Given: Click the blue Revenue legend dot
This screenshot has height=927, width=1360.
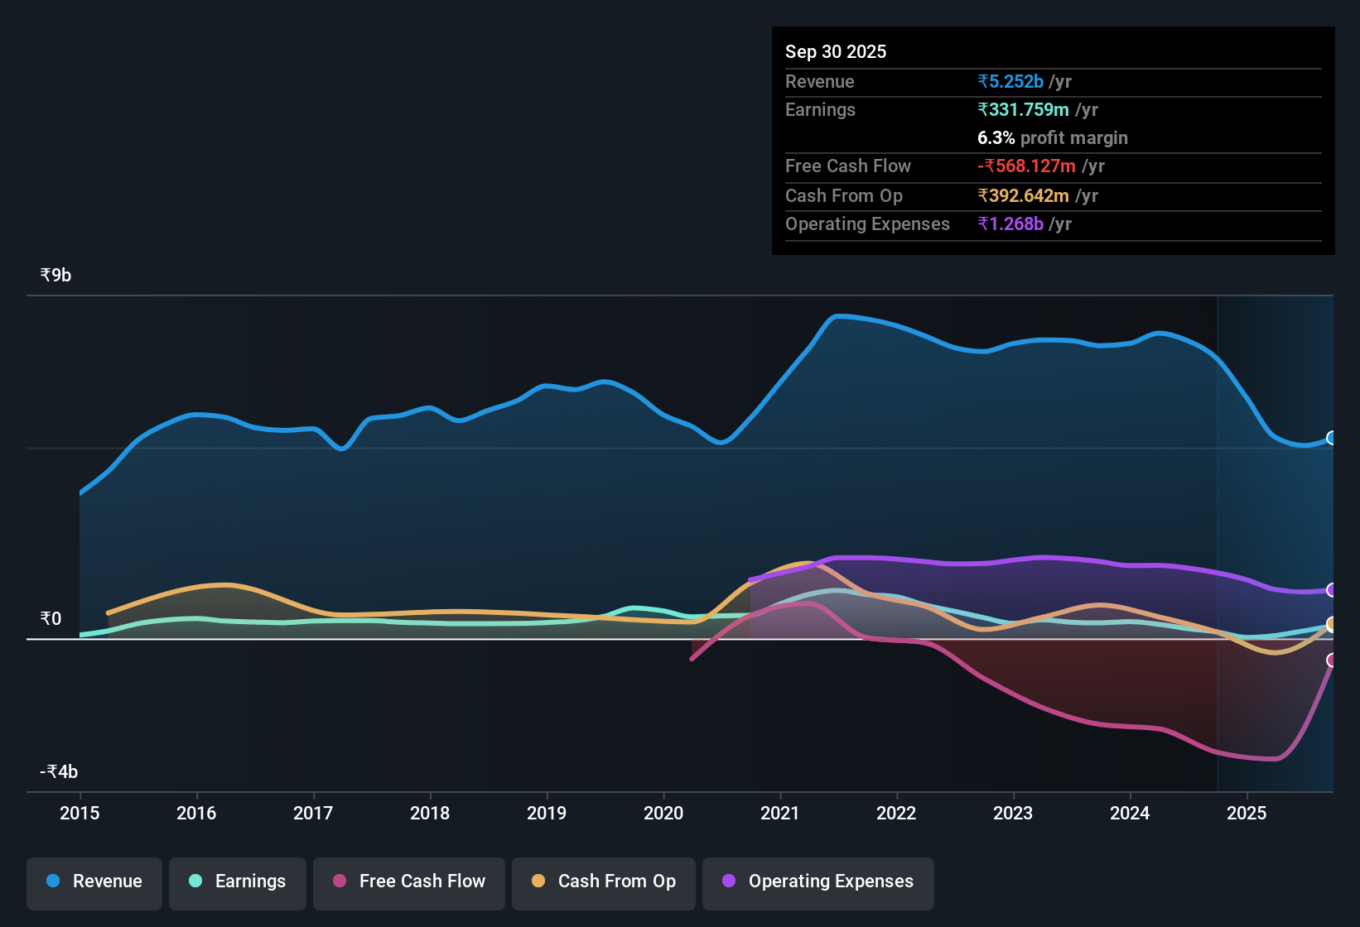Looking at the screenshot, I should click(52, 881).
